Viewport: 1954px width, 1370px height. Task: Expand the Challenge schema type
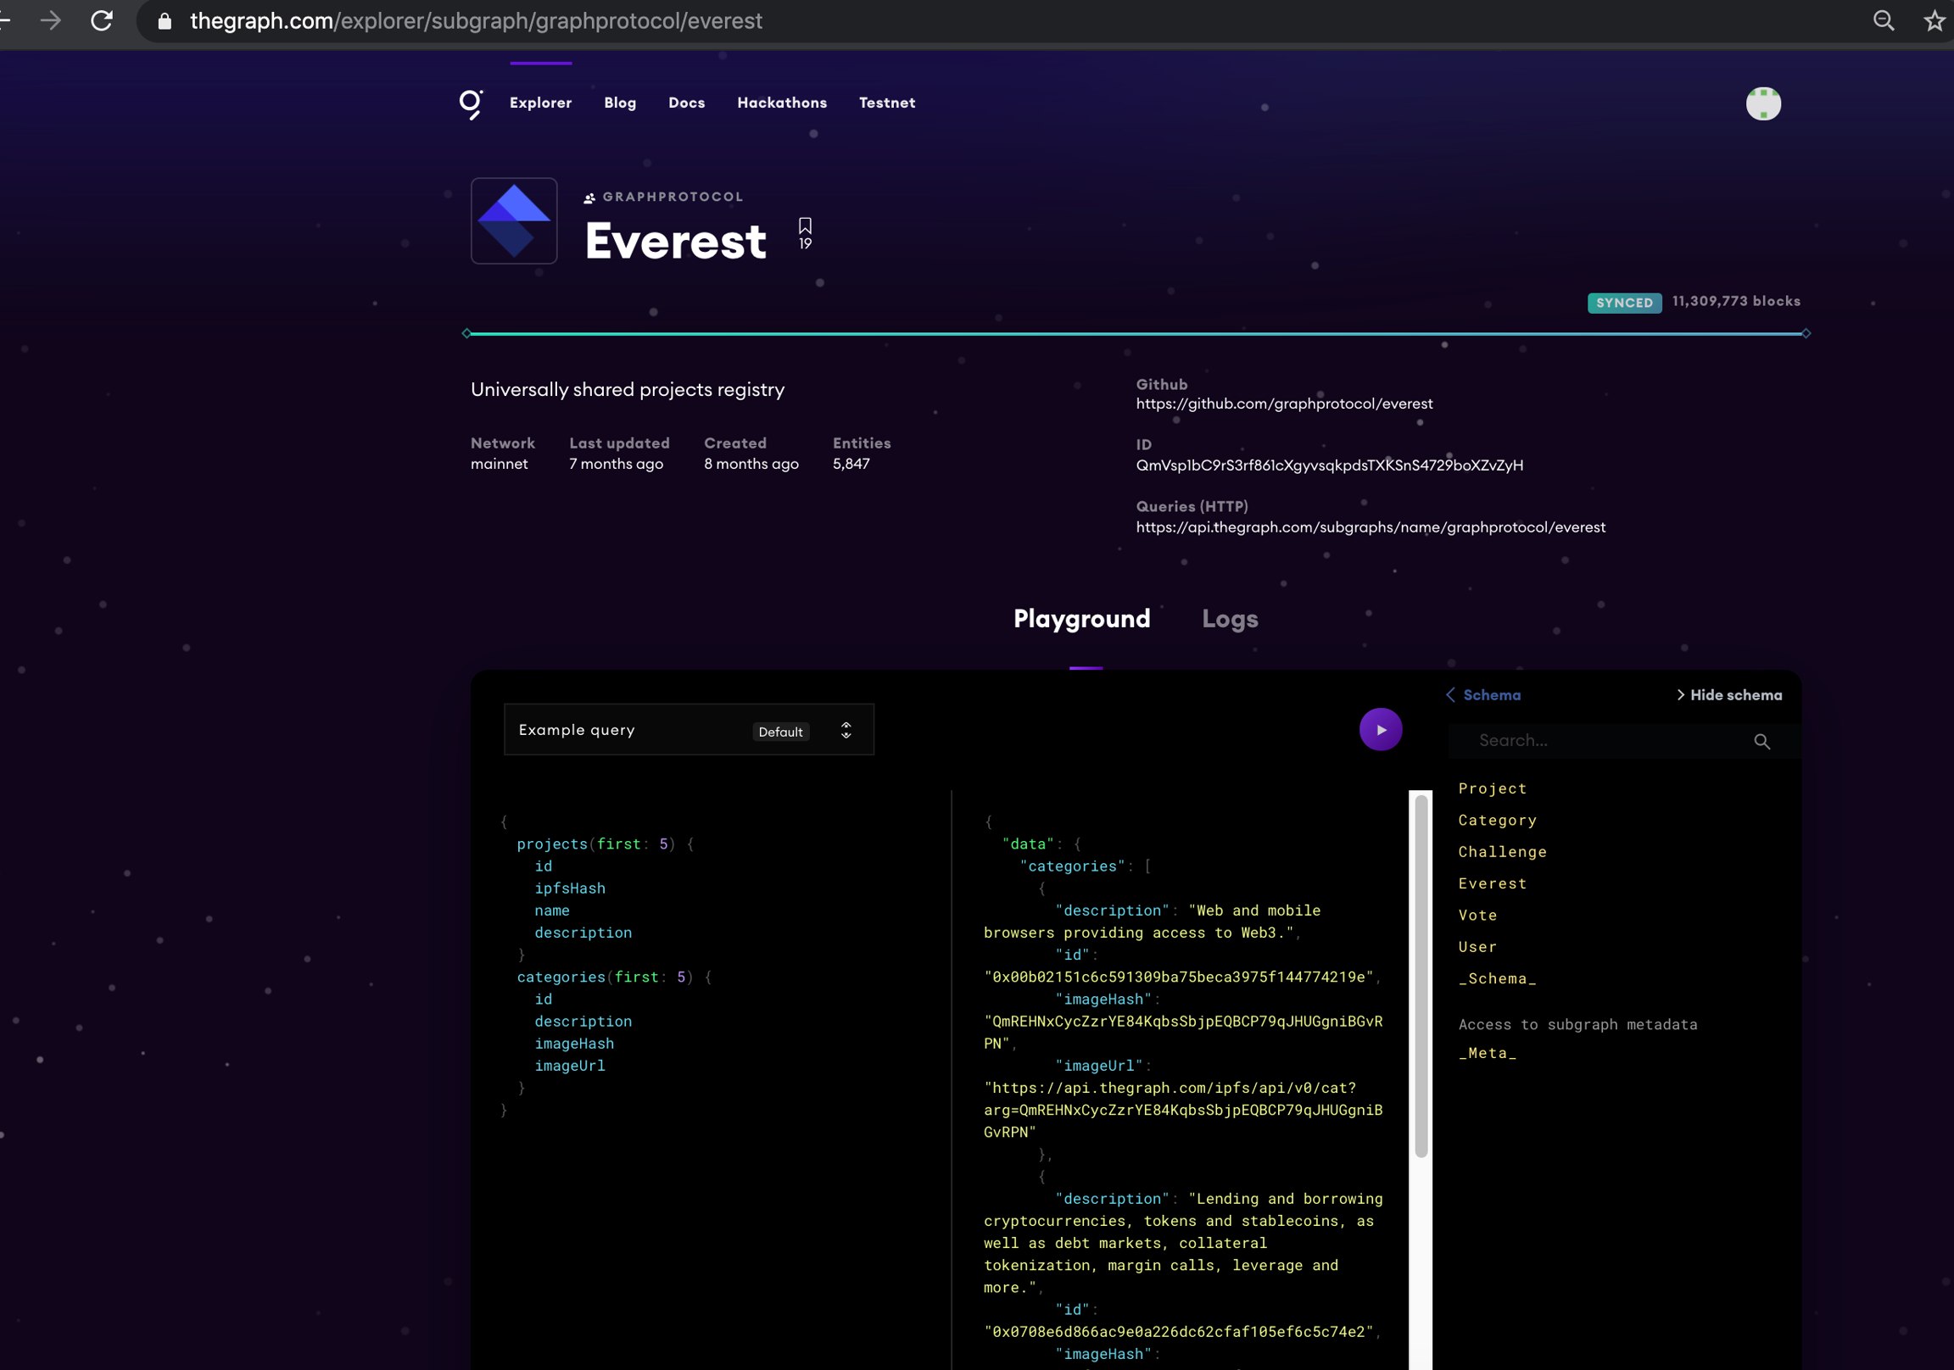click(x=1501, y=852)
